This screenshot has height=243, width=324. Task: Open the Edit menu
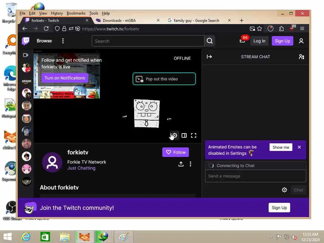pyautogui.click(x=32, y=13)
